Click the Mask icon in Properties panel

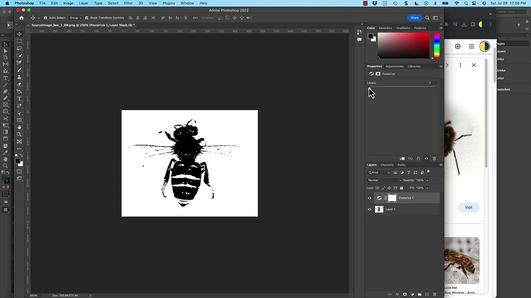pos(378,74)
